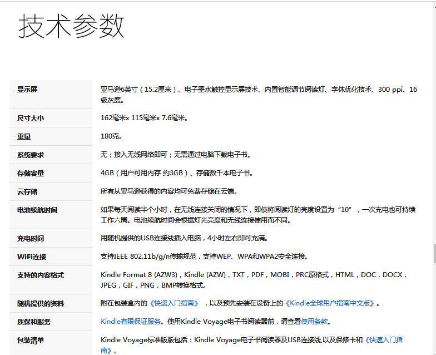
Task: Click the 4GB storage capacity description
Action: coord(177,172)
